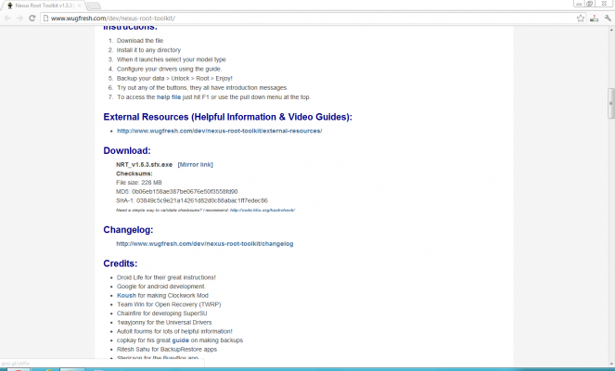Select the Nexus Root Toolkit v1.5.3 tab
The width and height of the screenshot is (615, 371).
[x=44, y=6]
